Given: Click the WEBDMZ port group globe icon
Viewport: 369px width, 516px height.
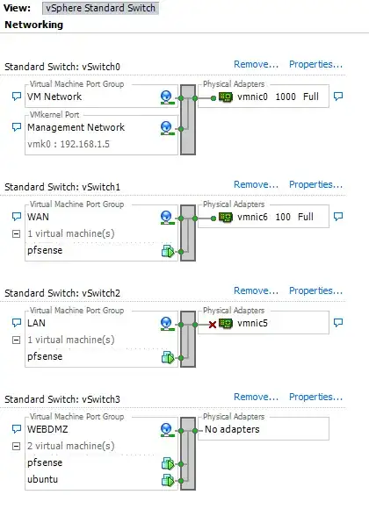Looking at the screenshot, I should click(x=167, y=430).
